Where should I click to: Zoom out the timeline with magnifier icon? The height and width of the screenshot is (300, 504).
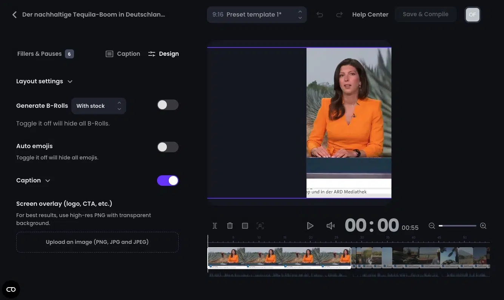(x=432, y=225)
